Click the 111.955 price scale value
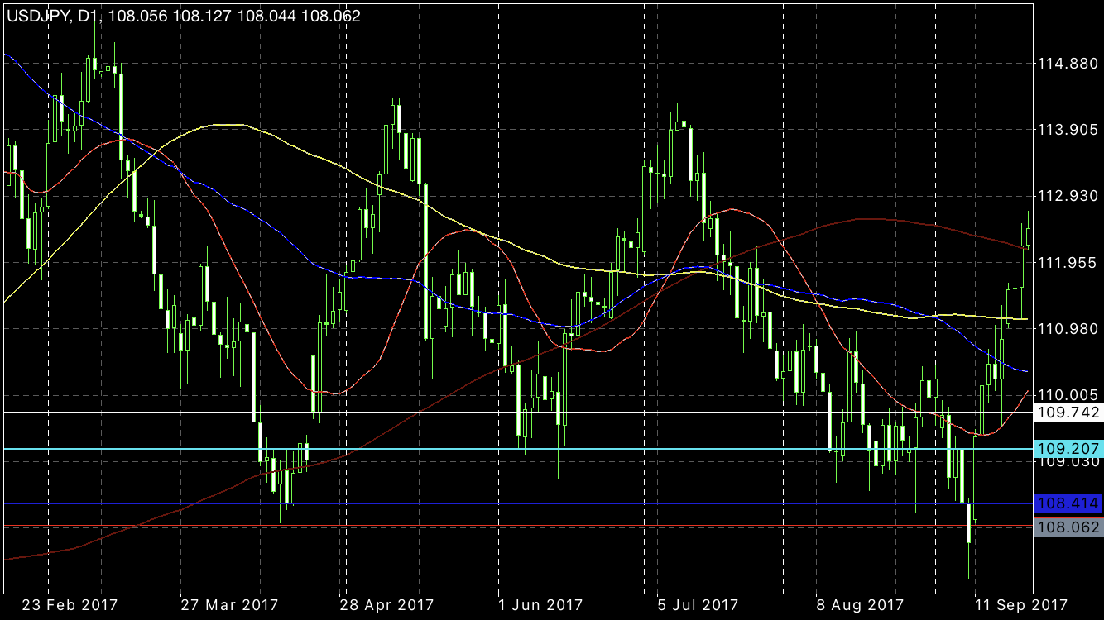The width and height of the screenshot is (1104, 620). pyautogui.click(x=1068, y=262)
